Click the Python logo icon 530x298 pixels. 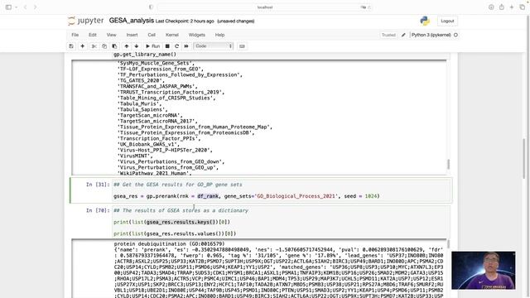(x=425, y=21)
